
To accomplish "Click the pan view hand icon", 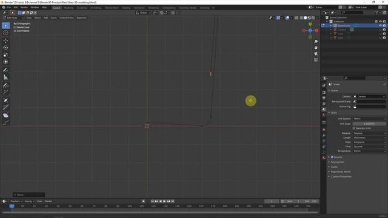I will 316,48.
